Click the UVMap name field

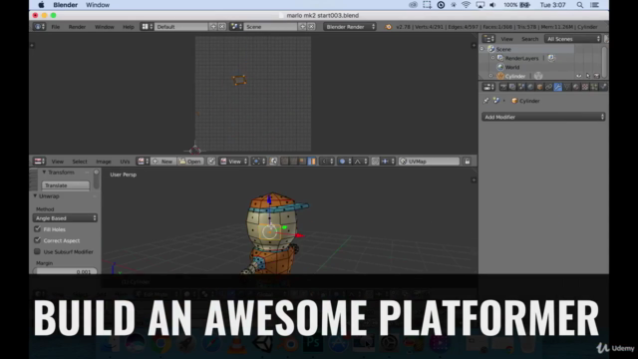tap(430, 162)
